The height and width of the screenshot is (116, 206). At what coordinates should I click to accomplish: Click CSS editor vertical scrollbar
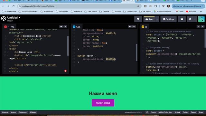click(x=136, y=53)
